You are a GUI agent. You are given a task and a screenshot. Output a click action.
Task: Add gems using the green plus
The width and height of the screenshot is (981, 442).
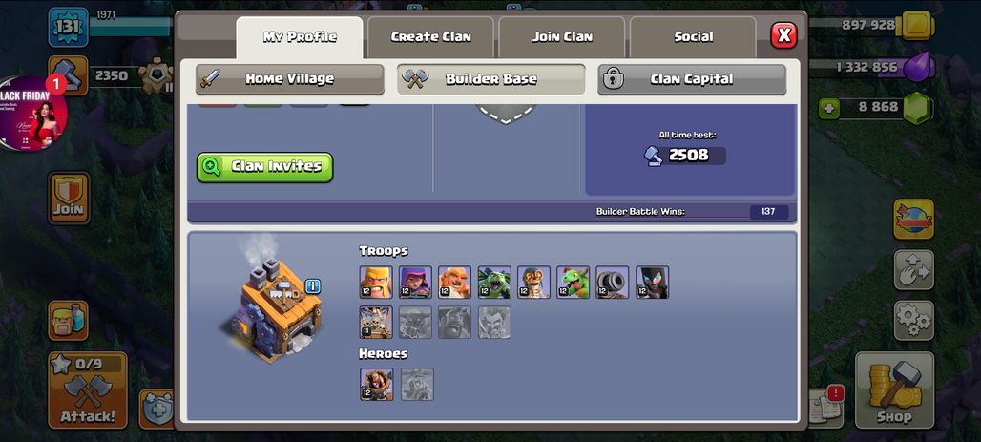point(829,108)
